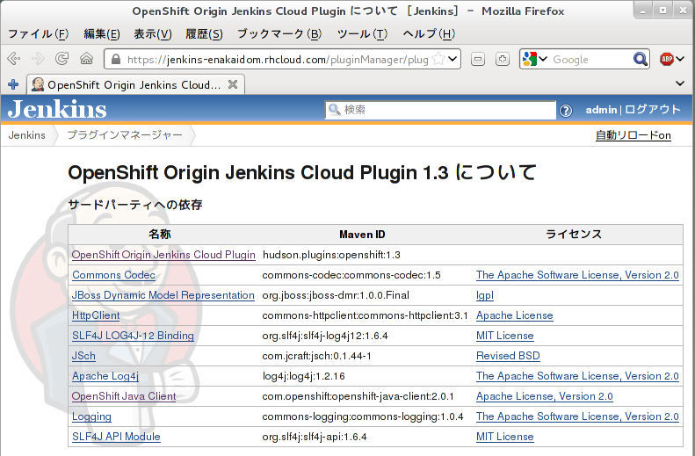Click the Jenkins search help question icon
Screen dimensions: 695x456
(566, 111)
